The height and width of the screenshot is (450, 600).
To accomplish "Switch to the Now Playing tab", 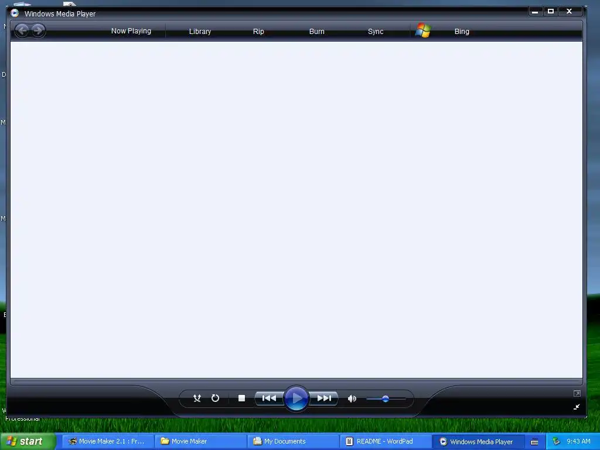I will click(x=131, y=31).
